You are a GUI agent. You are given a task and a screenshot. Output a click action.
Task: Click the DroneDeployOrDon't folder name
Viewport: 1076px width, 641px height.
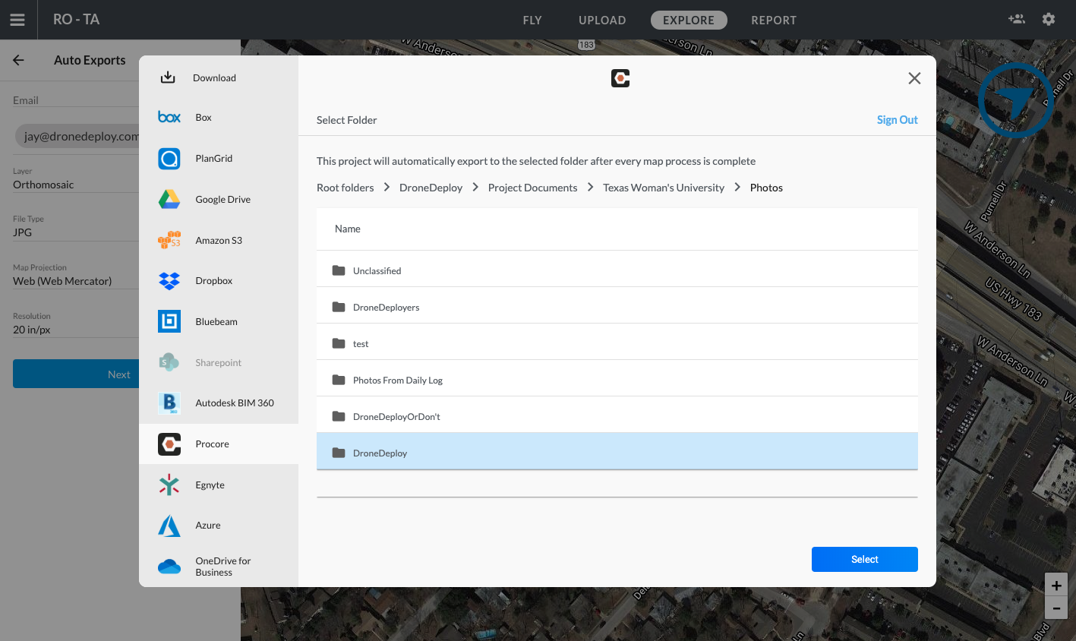[x=396, y=416]
